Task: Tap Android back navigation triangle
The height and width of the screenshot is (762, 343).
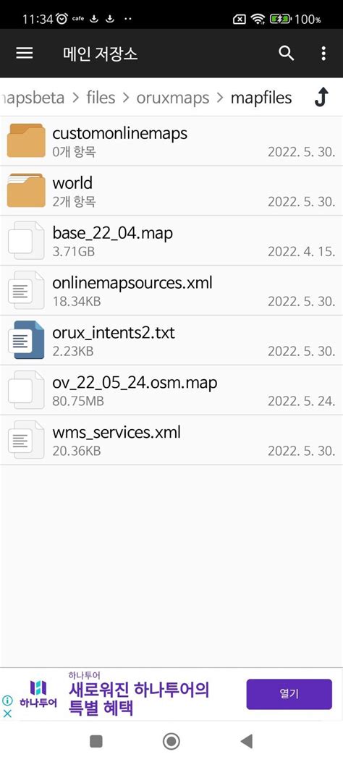Action: 247,741
